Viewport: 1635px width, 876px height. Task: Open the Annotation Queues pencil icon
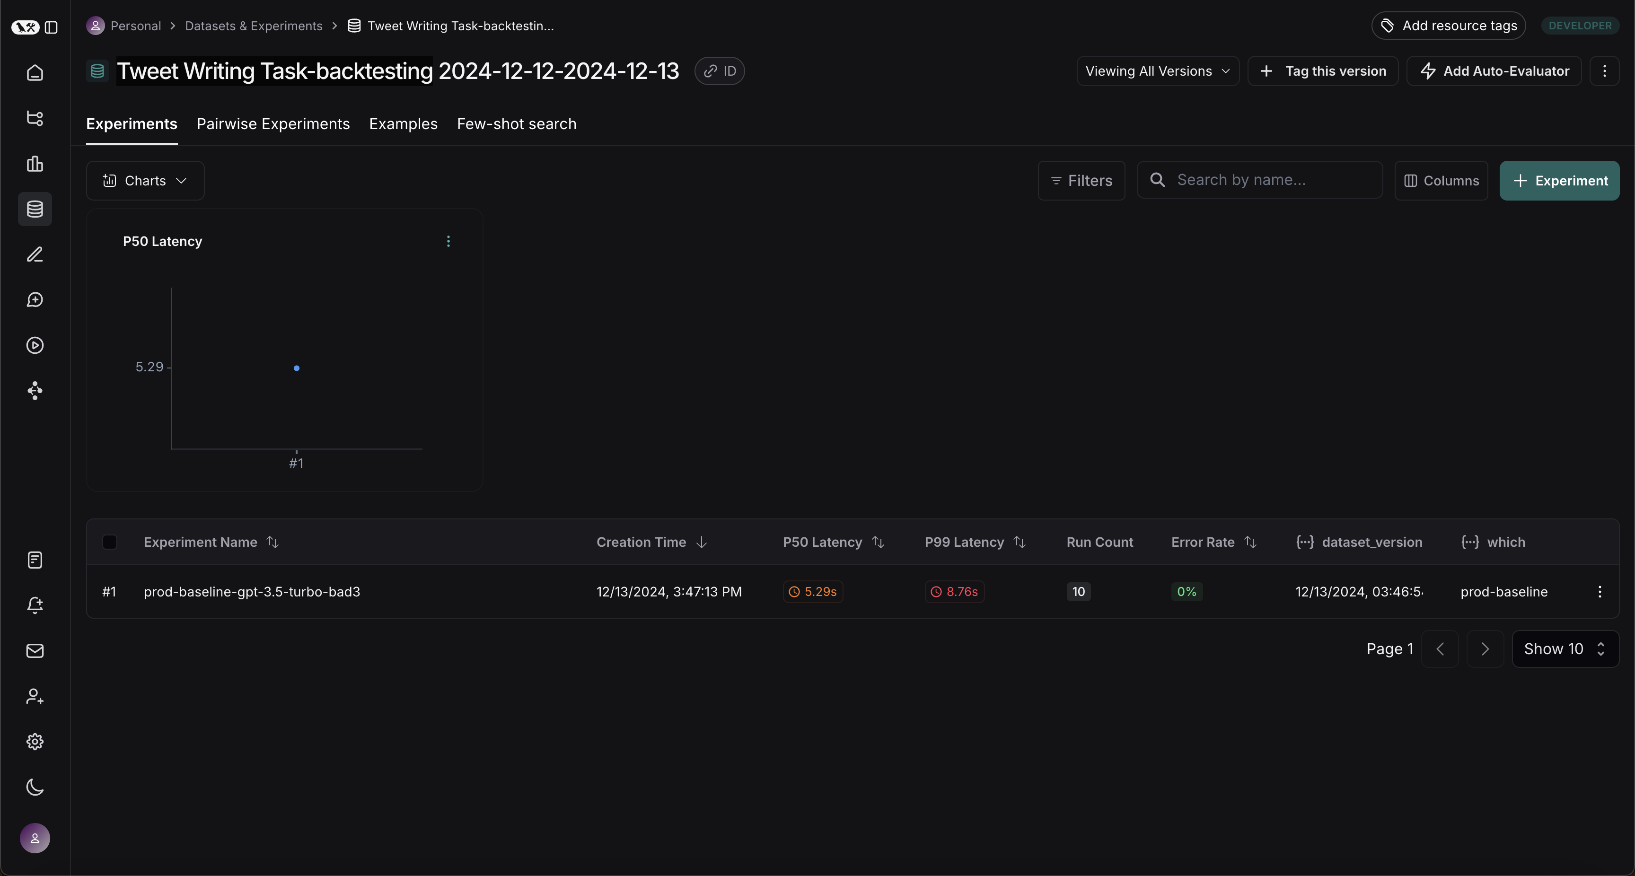tap(35, 254)
